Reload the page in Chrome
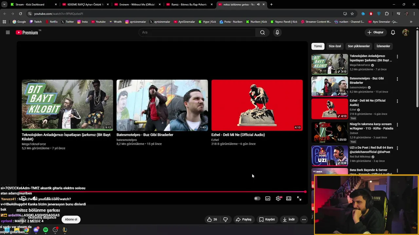This screenshot has height=235, width=419. [x=20, y=14]
